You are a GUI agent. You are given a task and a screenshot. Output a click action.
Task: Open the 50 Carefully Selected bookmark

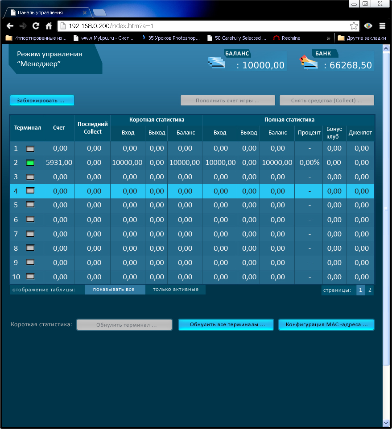[237, 38]
